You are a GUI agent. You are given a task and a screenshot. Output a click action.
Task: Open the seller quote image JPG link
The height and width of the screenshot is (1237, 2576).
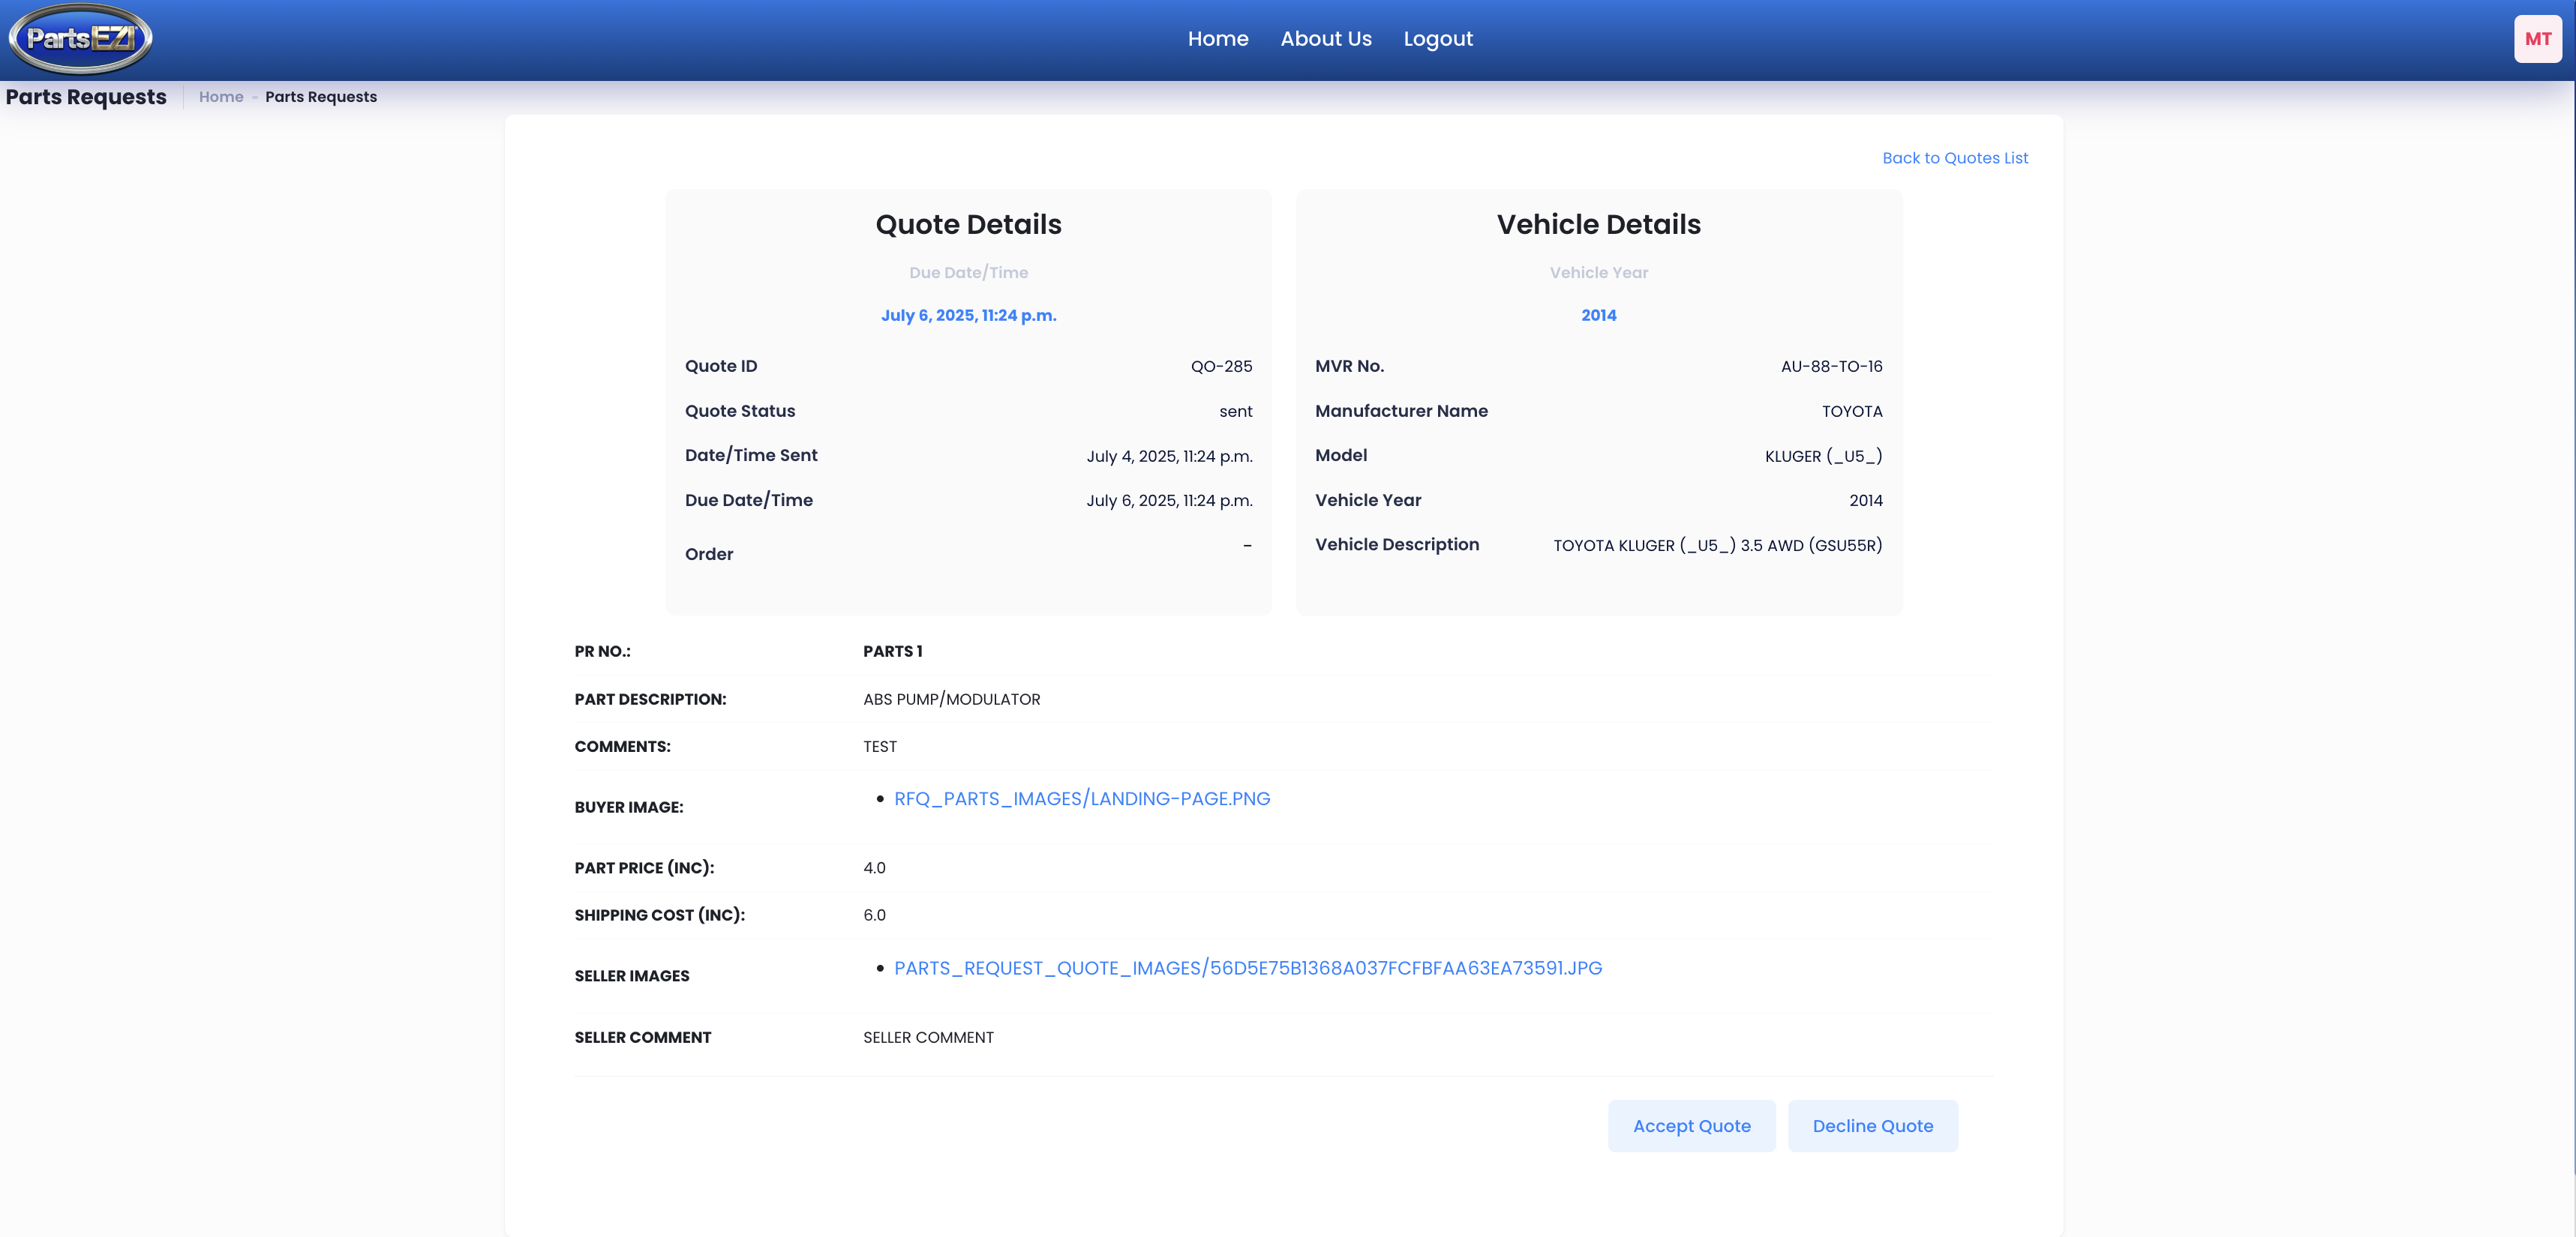coord(1247,968)
